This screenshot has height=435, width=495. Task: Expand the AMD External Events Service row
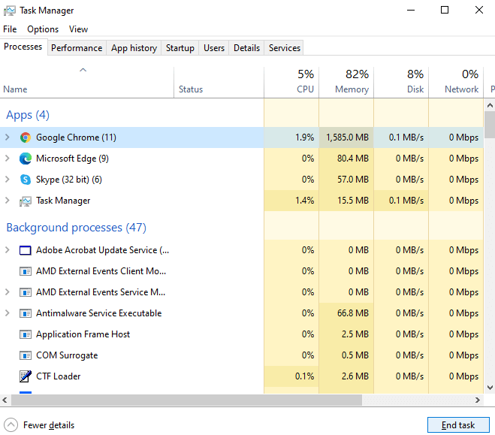8,292
